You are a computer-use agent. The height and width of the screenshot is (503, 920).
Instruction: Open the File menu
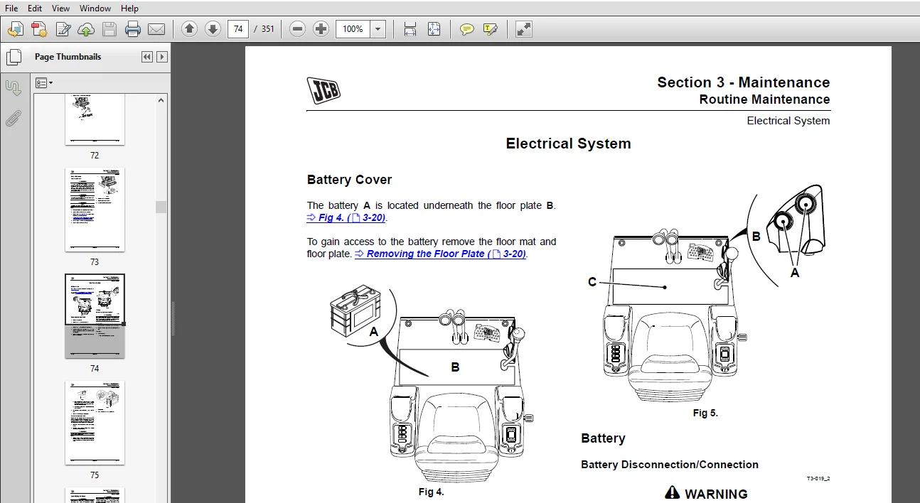(x=11, y=9)
